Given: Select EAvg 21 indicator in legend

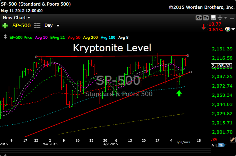Looking at the screenshot, I should pos(58,38).
